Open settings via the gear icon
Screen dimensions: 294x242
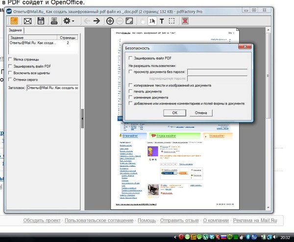coord(67,21)
